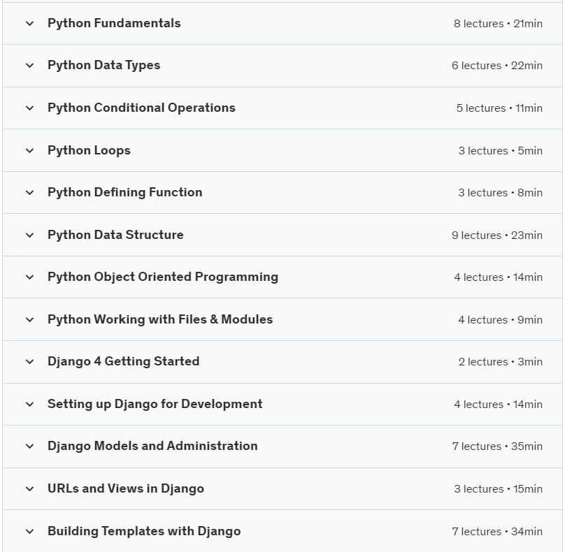Open Setting up Django for Development title

pyautogui.click(x=155, y=405)
